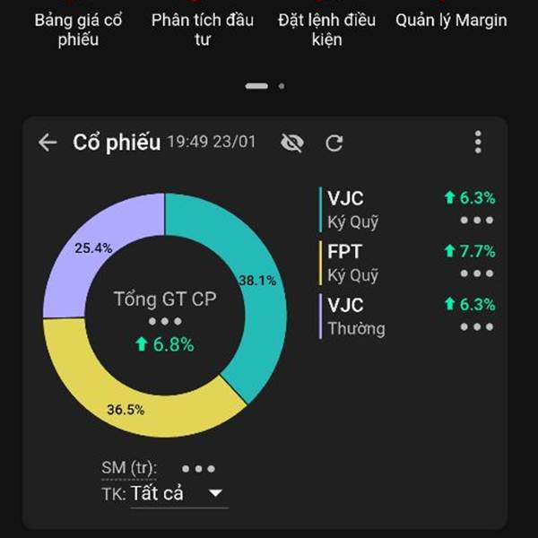Click the hidden value dots under VJC Thường
Viewport: 538px width, 538px height.
tap(476, 326)
